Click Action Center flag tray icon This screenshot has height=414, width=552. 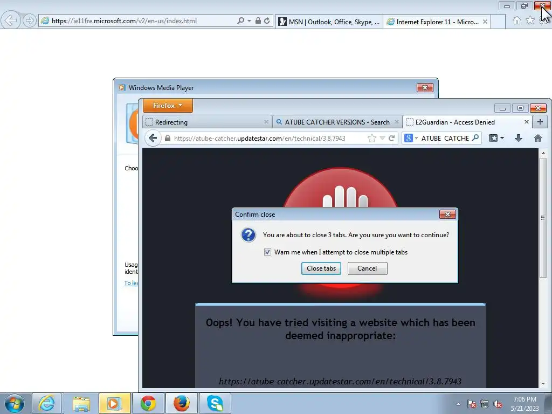point(472,404)
